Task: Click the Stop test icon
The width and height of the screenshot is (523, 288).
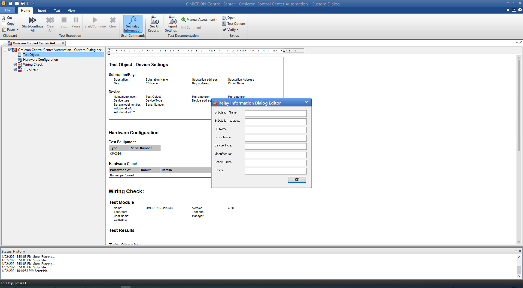Action: (64, 20)
